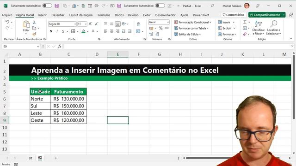The image size is (296, 166).
Task: Switch to sheet tab 01
Action: pos(31,158)
